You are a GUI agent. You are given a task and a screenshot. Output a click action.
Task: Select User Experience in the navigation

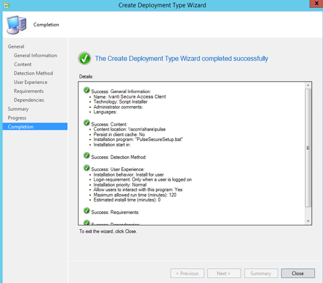click(31, 82)
